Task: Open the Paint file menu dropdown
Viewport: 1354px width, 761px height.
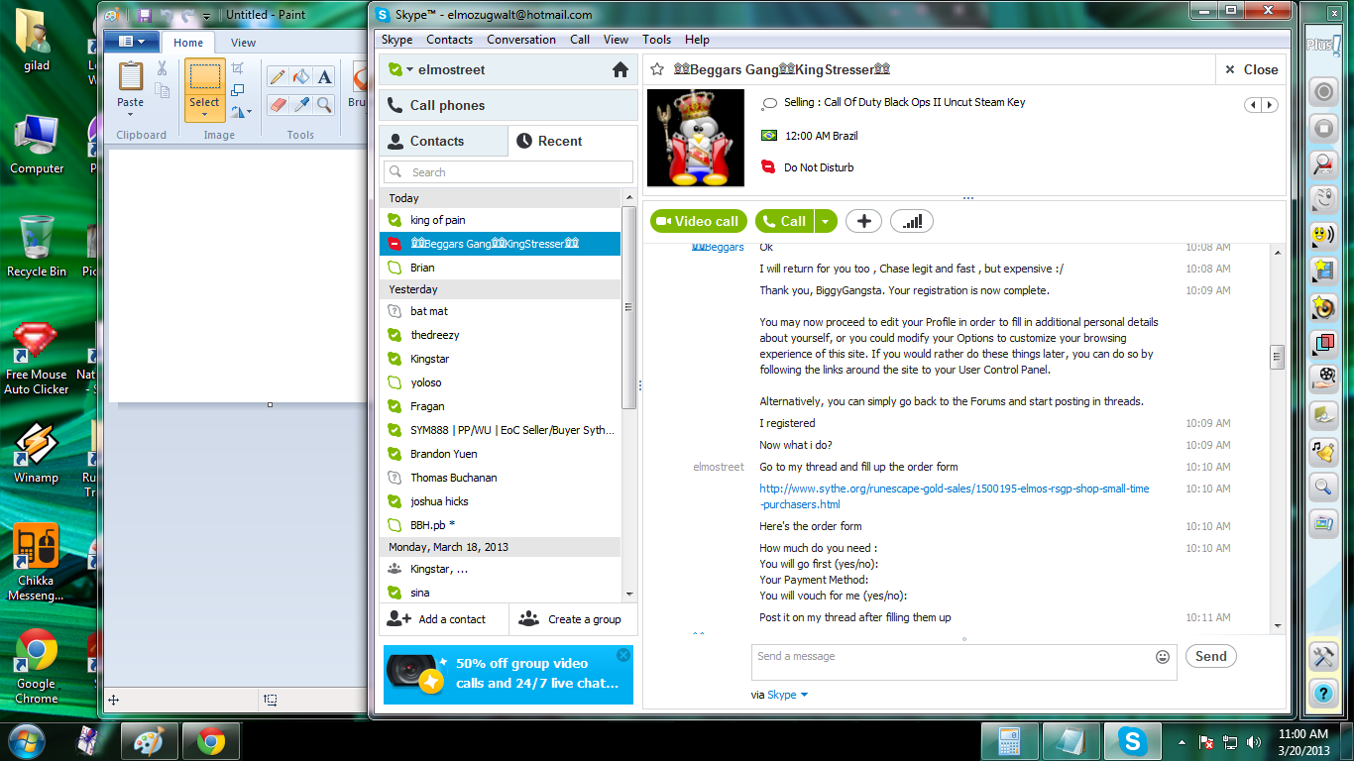Action: (131, 42)
